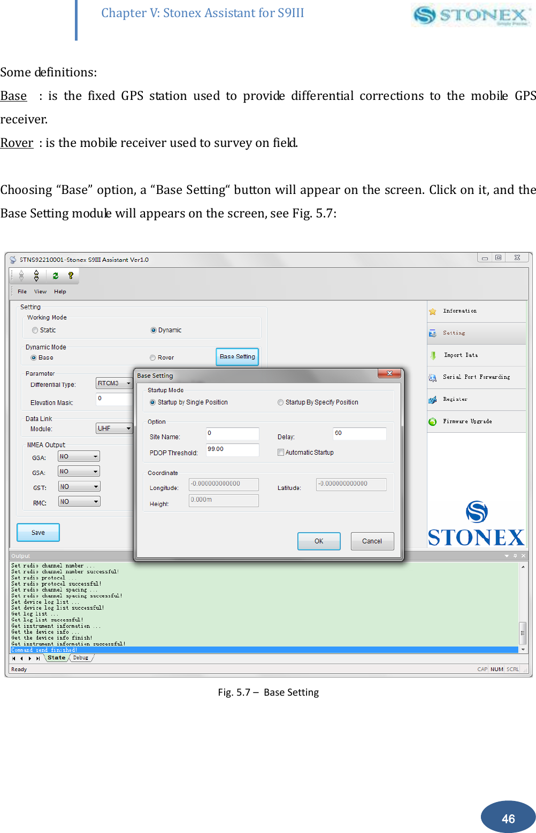Screen dimensions: 536x833
Task: Click the Longitude coordinate field
Action: (224, 485)
